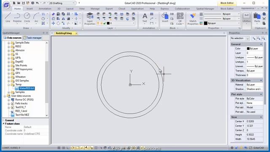Image resolution: width=270 pixels, height=152 pixels.
Task: Toggle Dynamic Input in status bar
Action: [91, 148]
